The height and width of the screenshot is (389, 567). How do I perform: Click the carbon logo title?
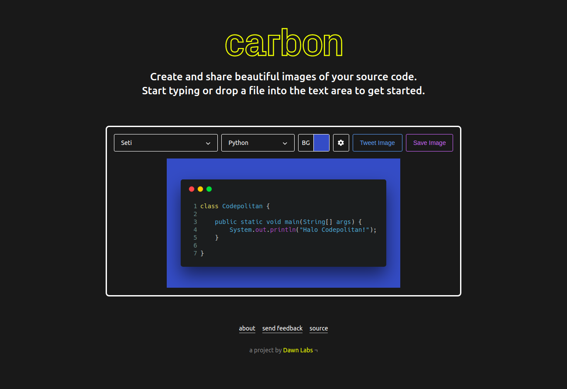284,43
